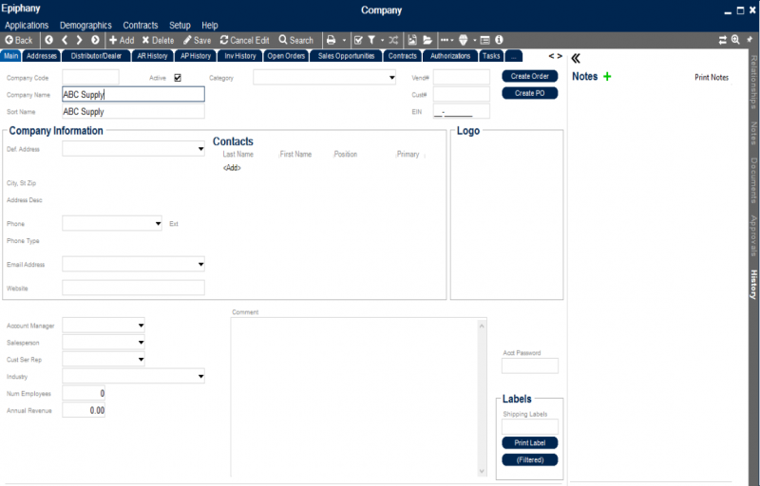Click the Create Order button
This screenshot has width=760, height=486.
coord(530,77)
